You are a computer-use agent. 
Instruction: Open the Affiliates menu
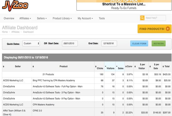click(25, 18)
